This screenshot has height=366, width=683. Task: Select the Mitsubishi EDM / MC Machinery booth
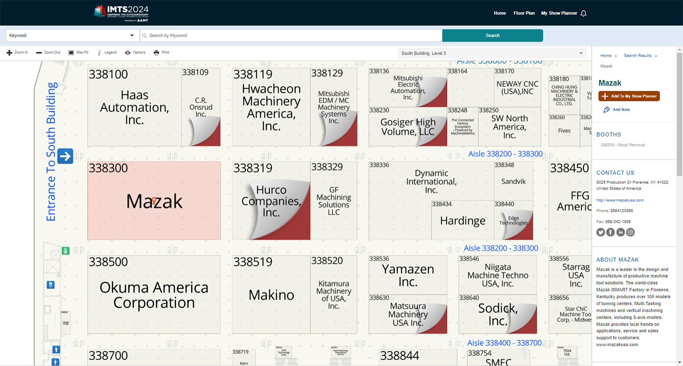pos(334,107)
